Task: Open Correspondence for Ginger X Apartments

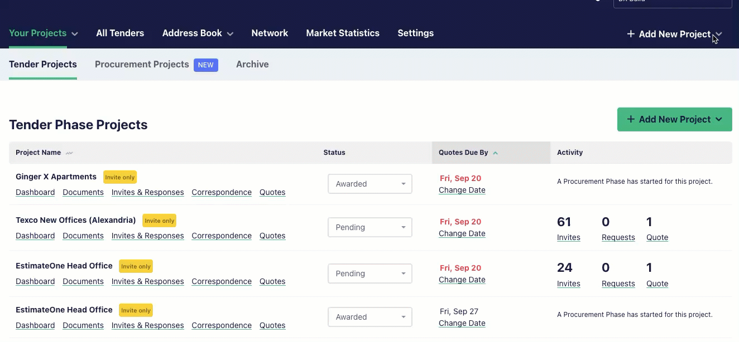Action: (222, 193)
